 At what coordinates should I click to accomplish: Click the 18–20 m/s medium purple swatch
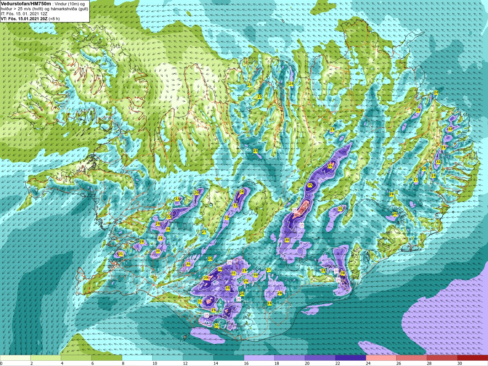[290, 358]
